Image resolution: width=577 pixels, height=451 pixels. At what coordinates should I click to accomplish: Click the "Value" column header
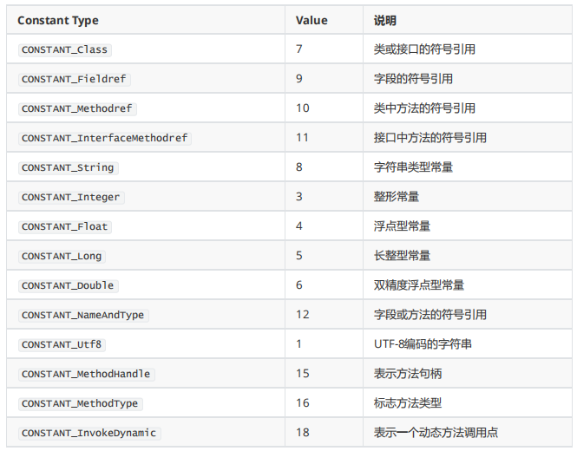tap(311, 20)
